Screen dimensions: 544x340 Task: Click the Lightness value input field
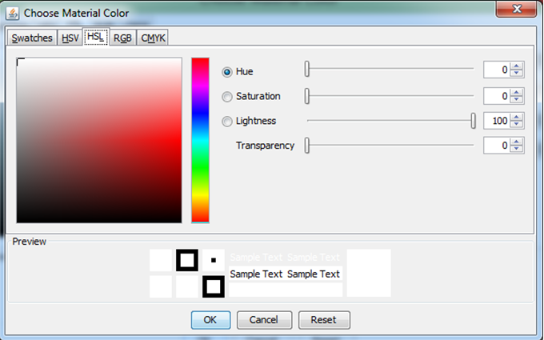(497, 121)
